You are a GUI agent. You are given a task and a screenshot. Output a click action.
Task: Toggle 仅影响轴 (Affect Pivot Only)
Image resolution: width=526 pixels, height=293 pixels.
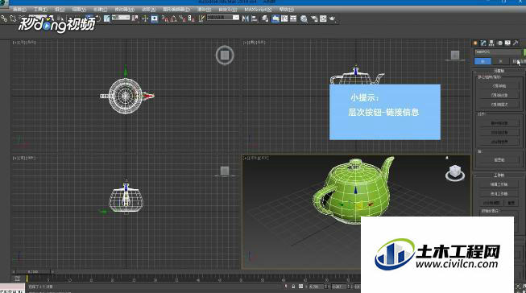point(499,86)
